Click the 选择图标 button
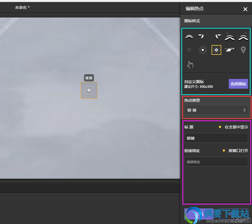 tap(238, 84)
